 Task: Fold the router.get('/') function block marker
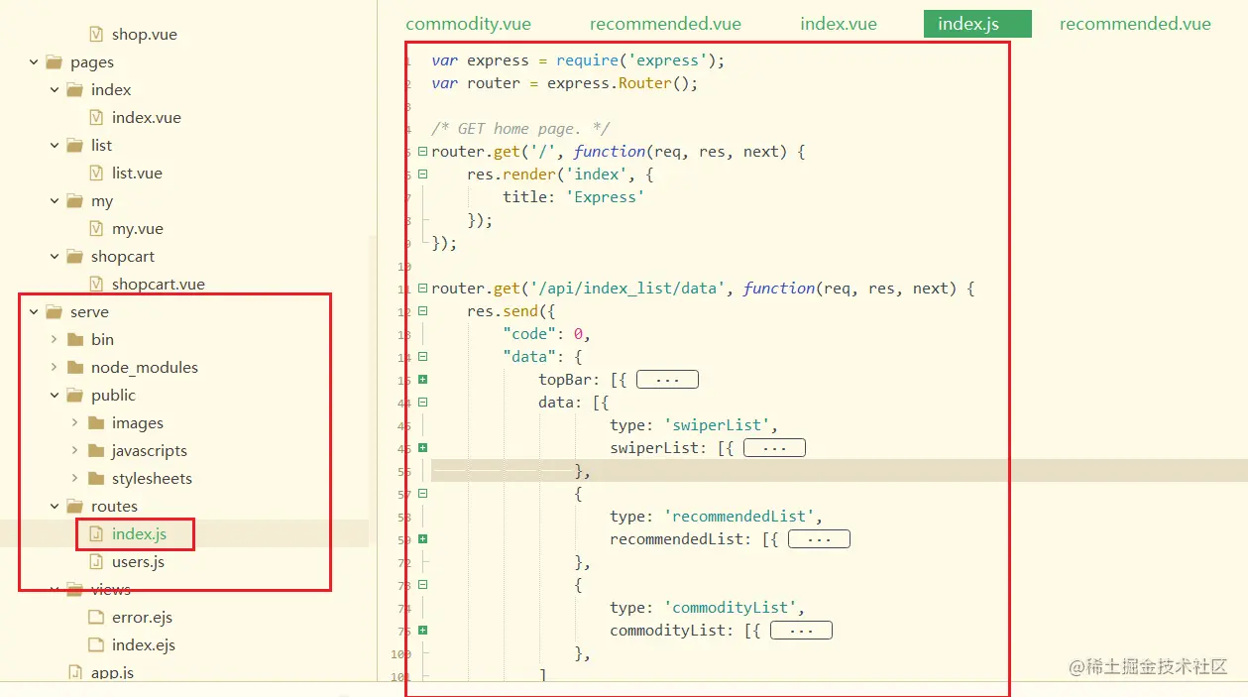click(423, 152)
